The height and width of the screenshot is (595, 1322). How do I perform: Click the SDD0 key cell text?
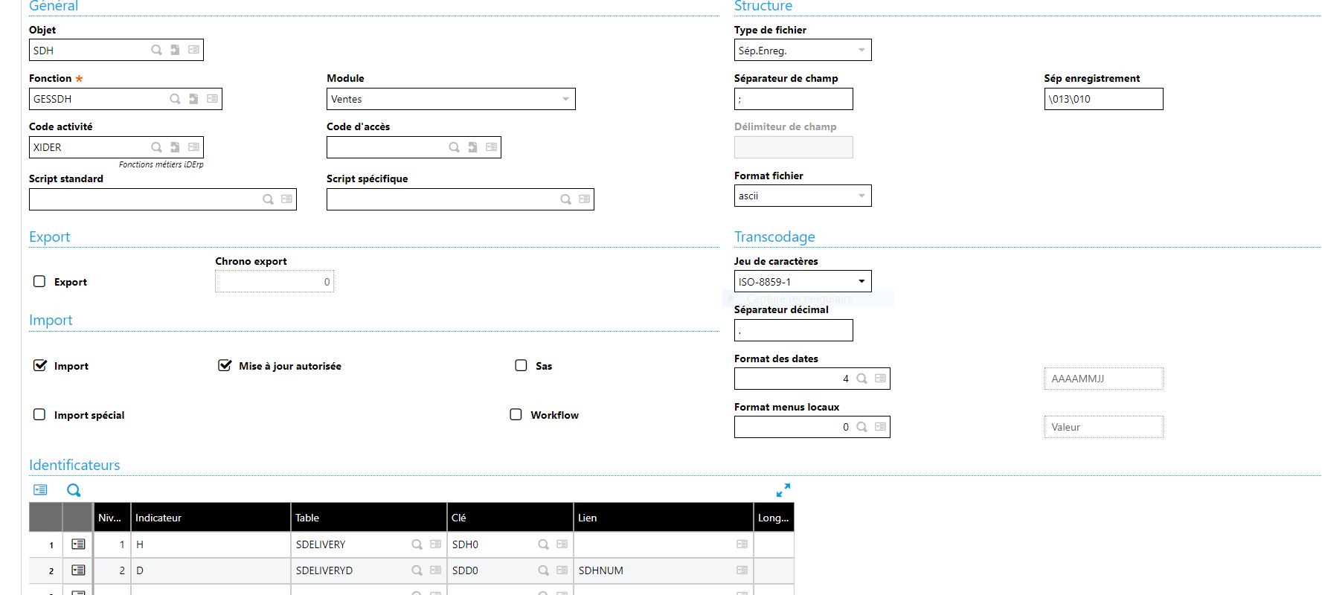coord(465,570)
